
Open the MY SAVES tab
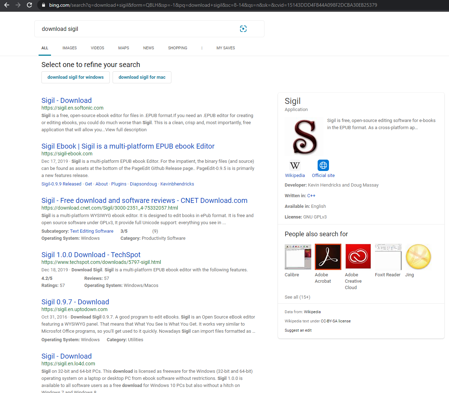[226, 48]
